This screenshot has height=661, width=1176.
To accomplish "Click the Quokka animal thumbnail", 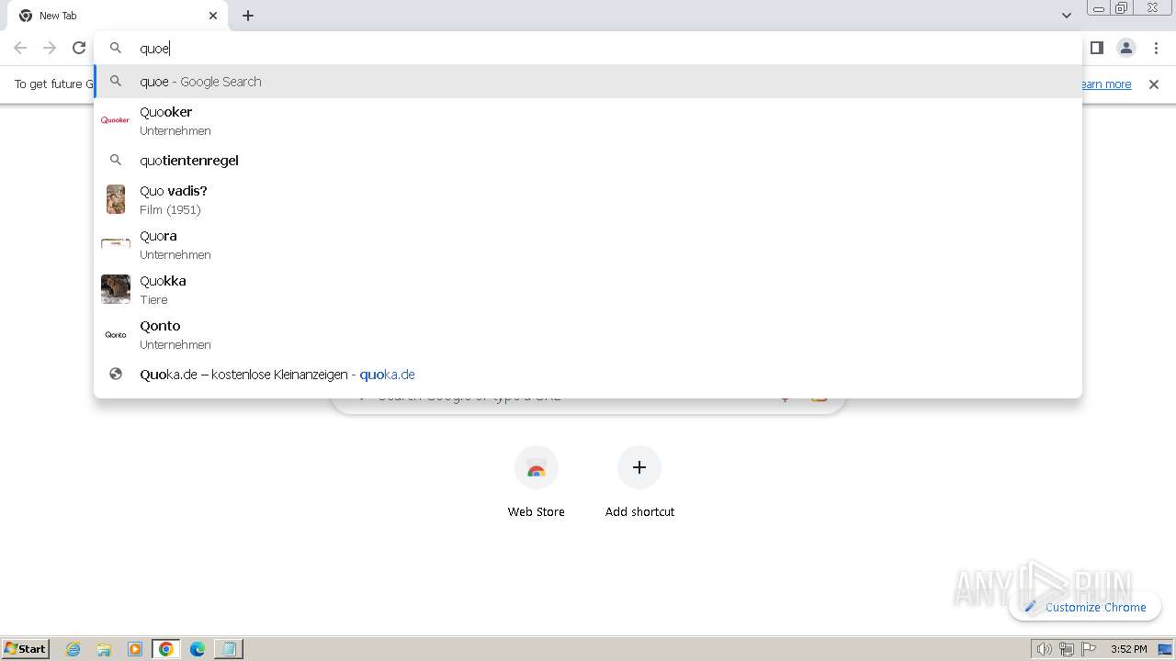I will tap(116, 289).
